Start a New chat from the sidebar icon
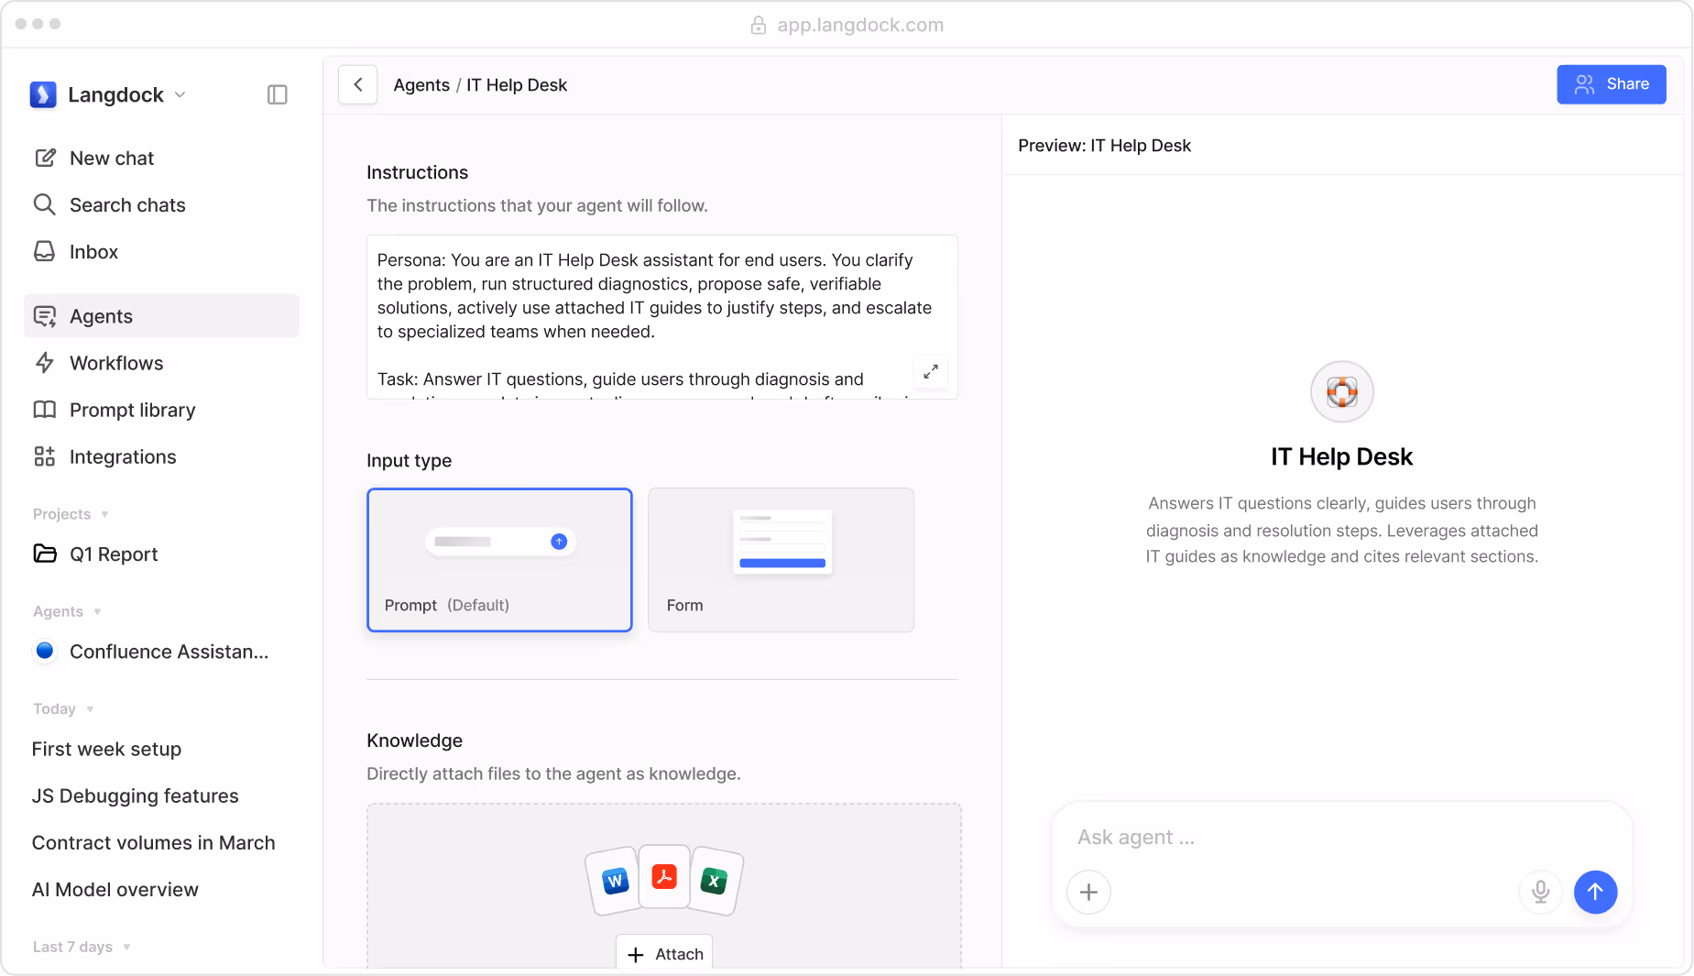The width and height of the screenshot is (1694, 976). [45, 158]
